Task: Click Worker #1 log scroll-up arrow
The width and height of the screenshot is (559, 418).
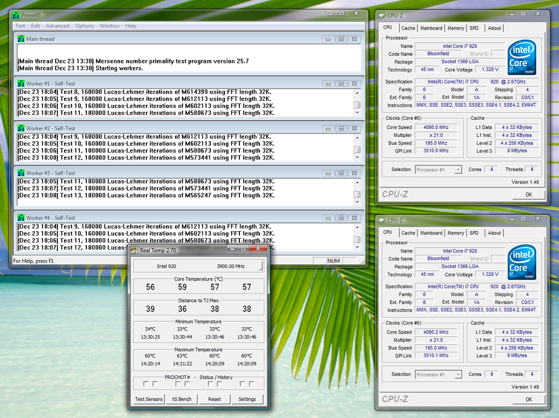Action: (x=357, y=93)
